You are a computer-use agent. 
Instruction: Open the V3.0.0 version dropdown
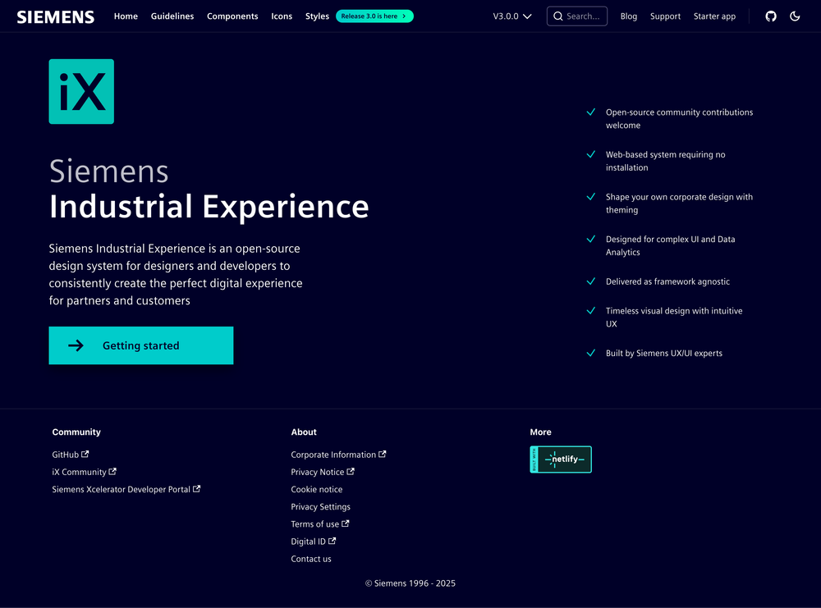512,16
